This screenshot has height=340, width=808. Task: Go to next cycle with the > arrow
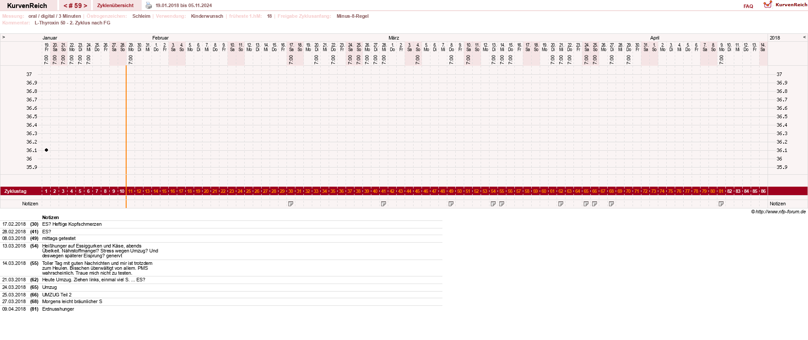[x=85, y=6]
